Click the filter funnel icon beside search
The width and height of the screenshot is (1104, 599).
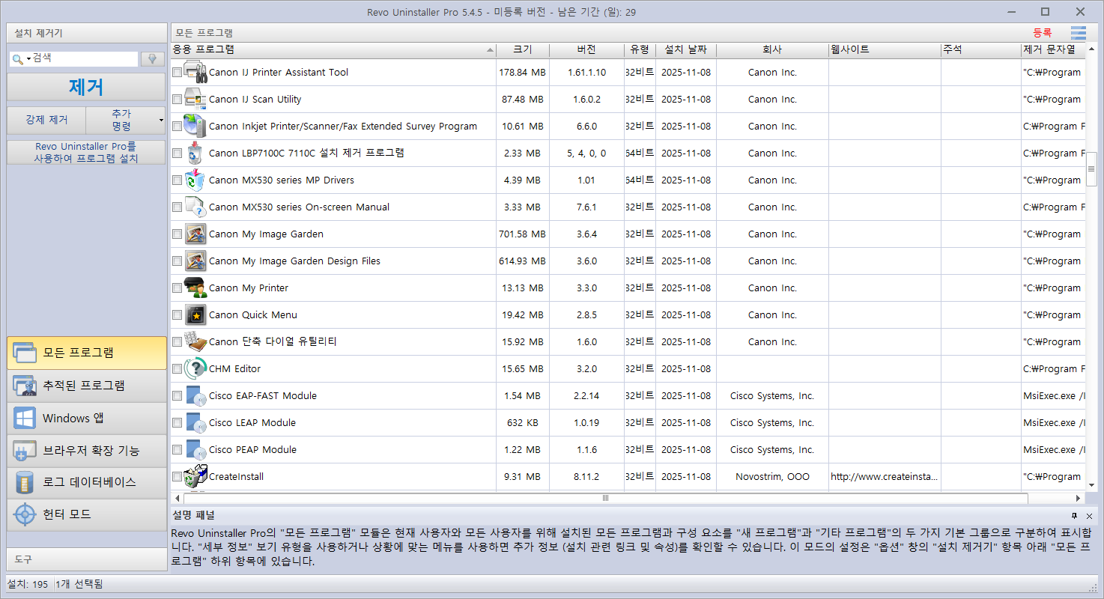click(x=153, y=59)
